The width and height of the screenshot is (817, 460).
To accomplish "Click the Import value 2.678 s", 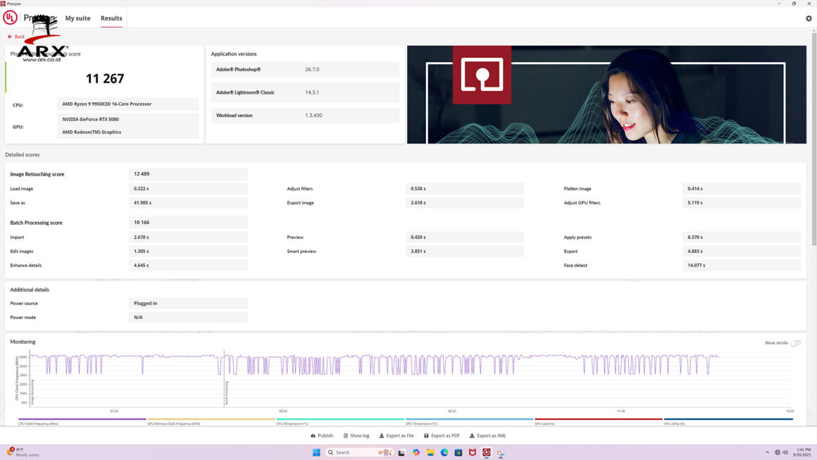I will (188, 237).
